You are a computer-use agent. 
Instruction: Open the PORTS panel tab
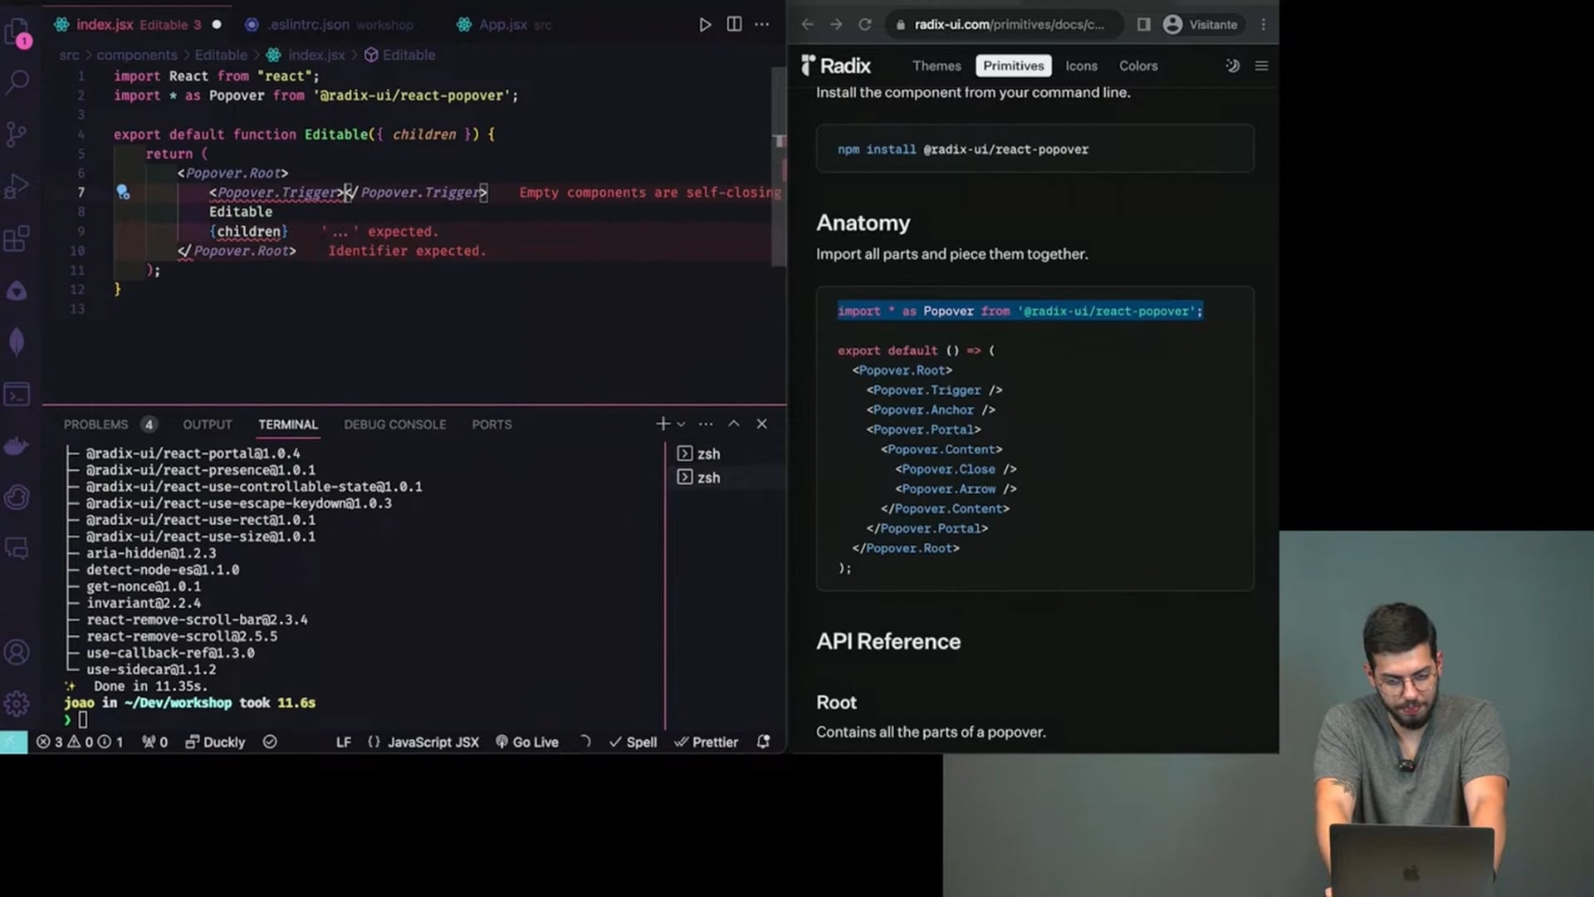coord(492,424)
